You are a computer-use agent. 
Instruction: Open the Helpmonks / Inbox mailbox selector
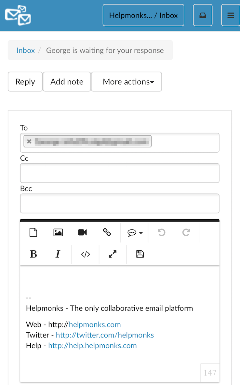click(143, 15)
